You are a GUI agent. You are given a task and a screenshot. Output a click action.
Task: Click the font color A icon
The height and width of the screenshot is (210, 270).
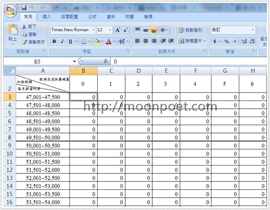109,41
